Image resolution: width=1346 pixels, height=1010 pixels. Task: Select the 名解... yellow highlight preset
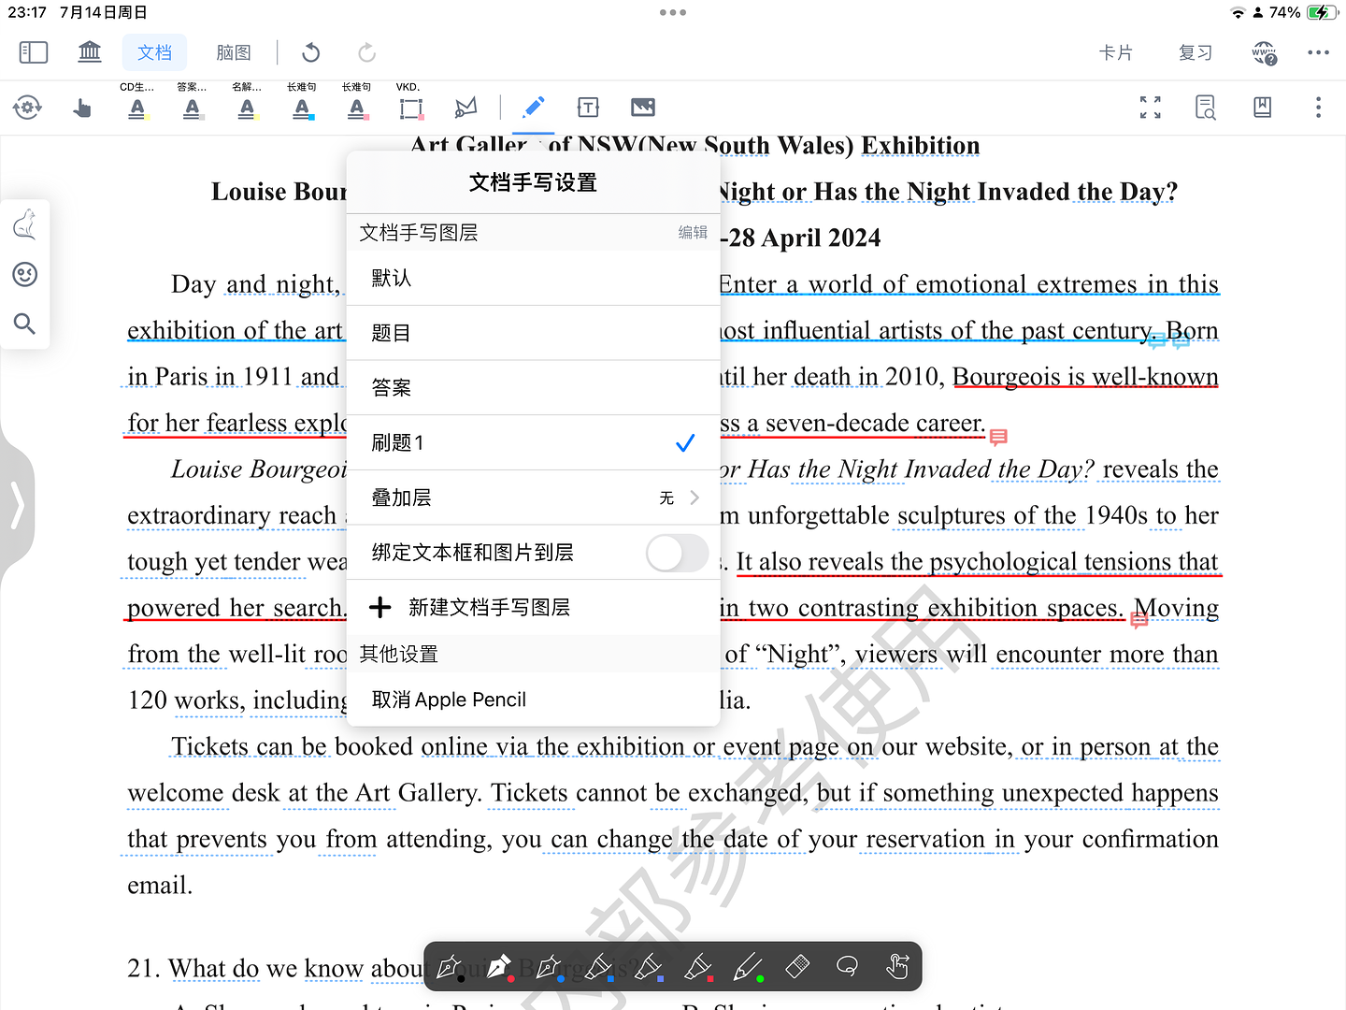(x=247, y=102)
